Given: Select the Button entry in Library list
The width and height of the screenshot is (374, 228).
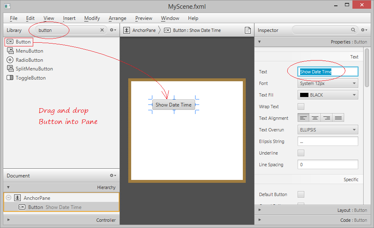Looking at the screenshot, I should point(23,42).
